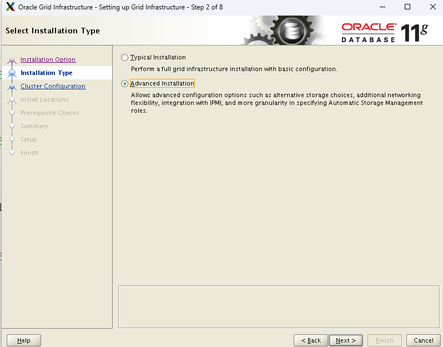Select the Advanced Installation radio button
The image size is (443, 347).
point(124,84)
